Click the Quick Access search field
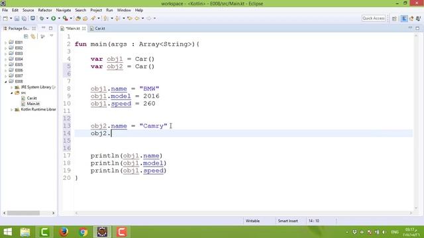424x238 pixels. pos(374,19)
